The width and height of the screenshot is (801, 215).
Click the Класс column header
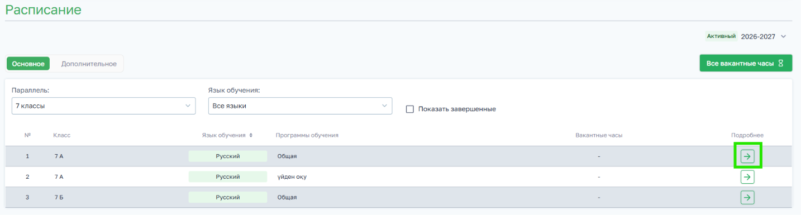pyautogui.click(x=62, y=135)
